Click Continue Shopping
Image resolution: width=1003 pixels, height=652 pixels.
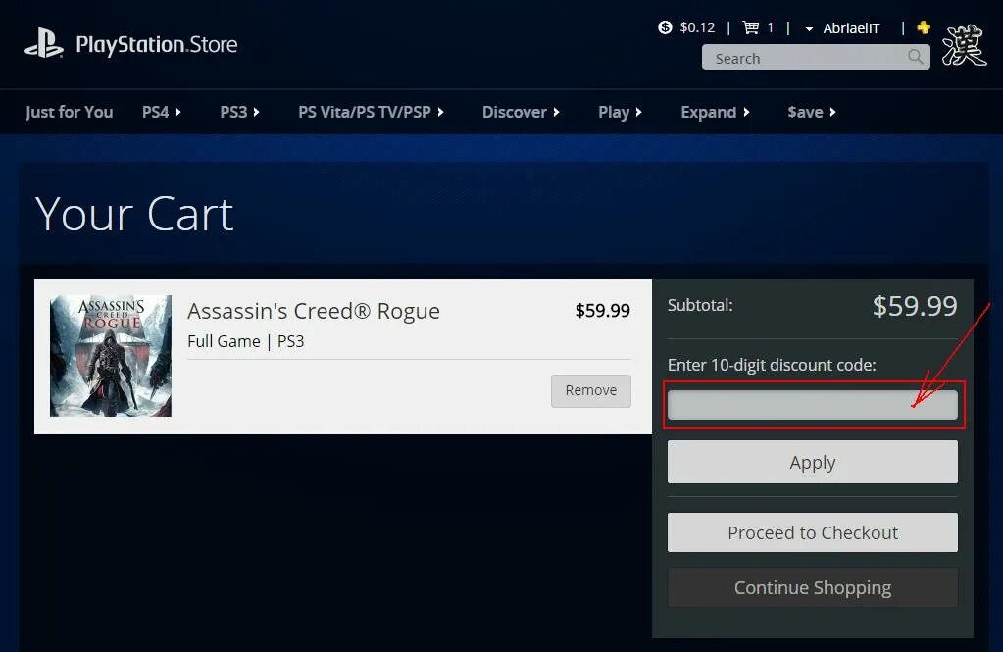pyautogui.click(x=813, y=587)
